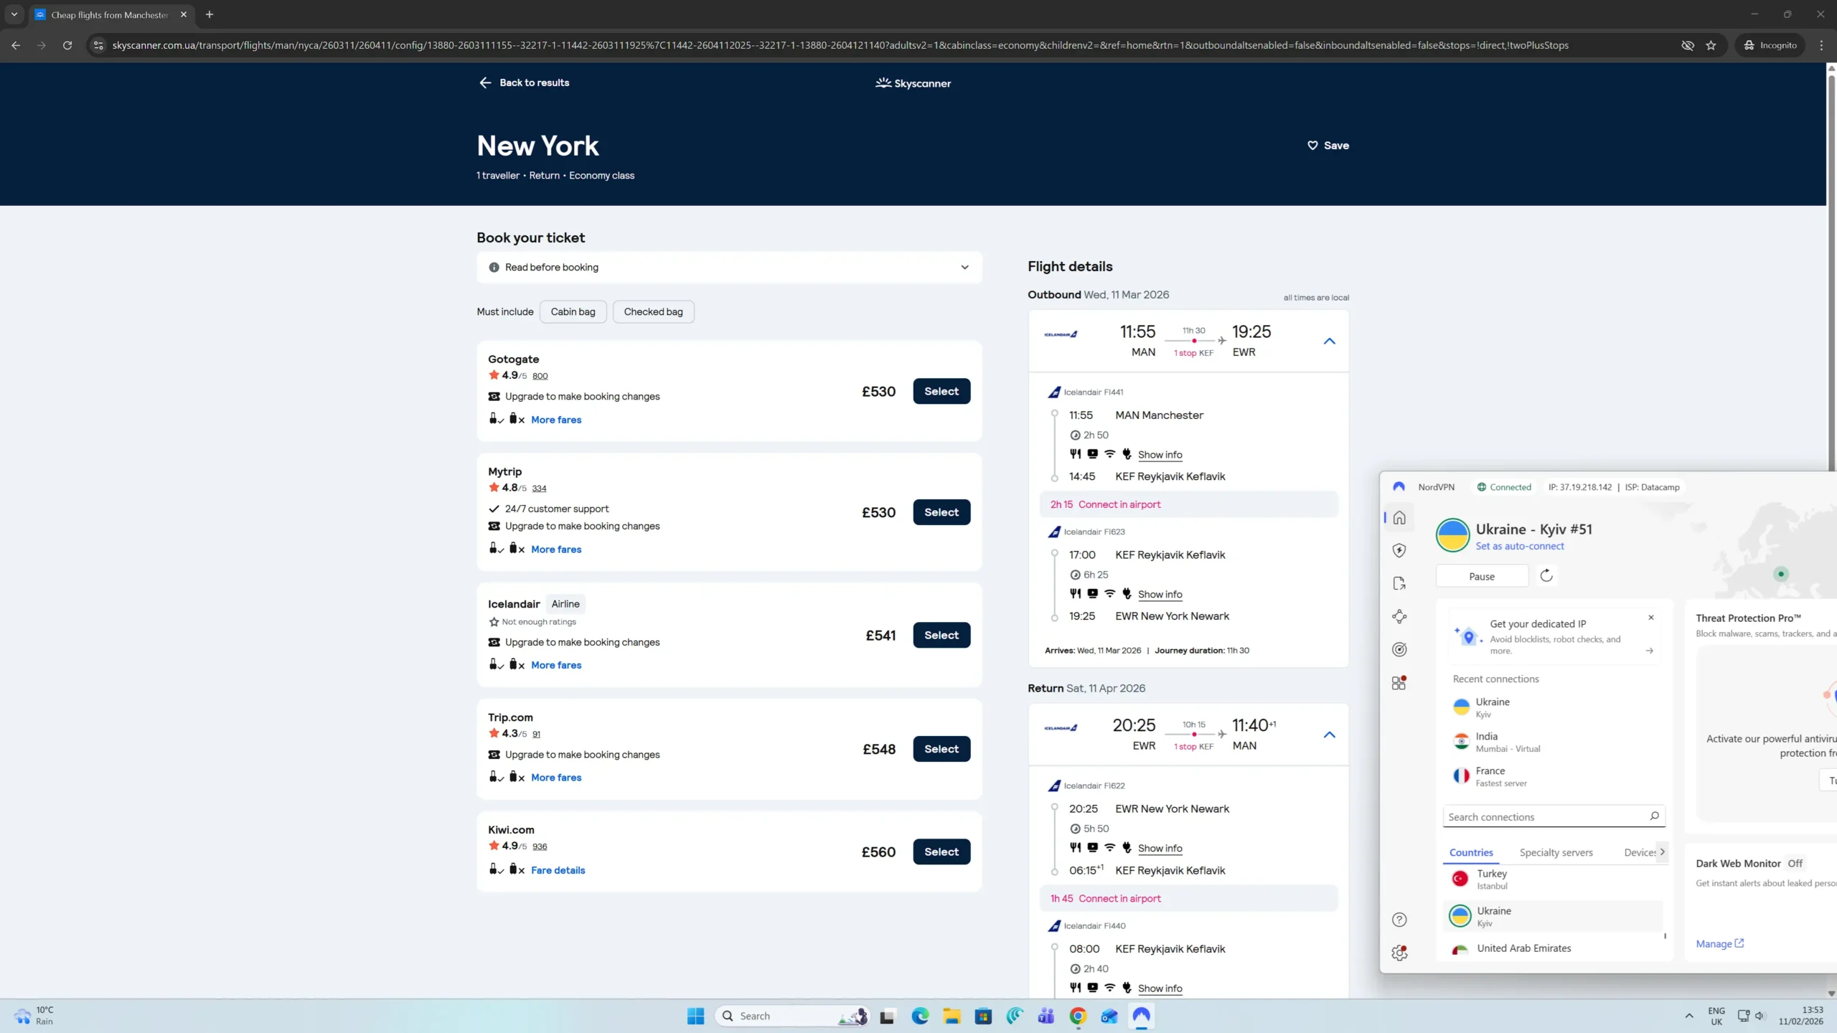
Task: Close the dedicated IP promo card
Action: (x=1650, y=618)
